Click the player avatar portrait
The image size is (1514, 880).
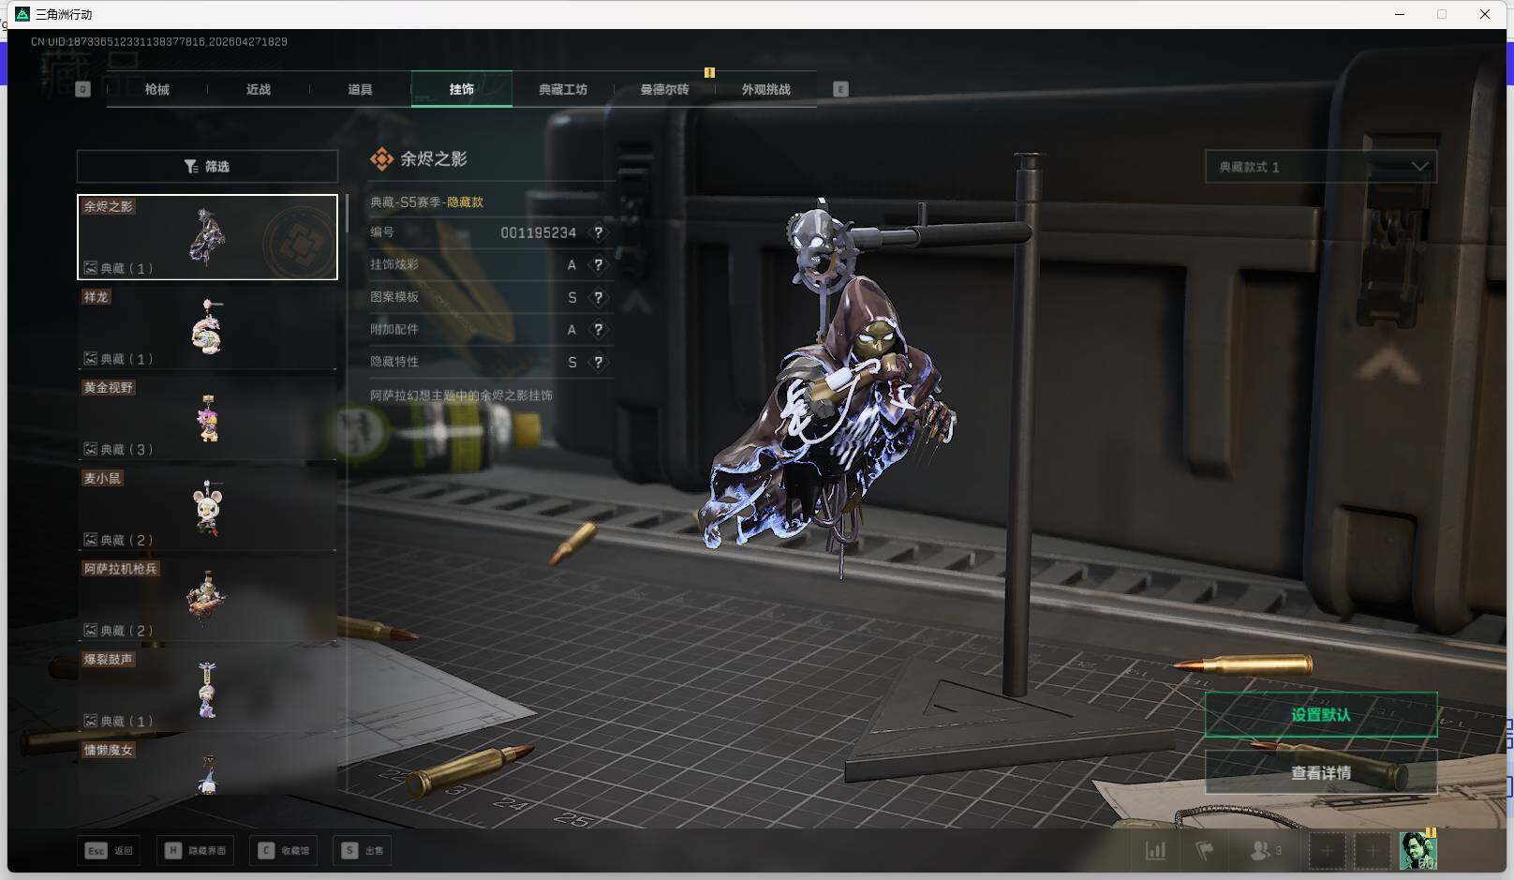1417,851
